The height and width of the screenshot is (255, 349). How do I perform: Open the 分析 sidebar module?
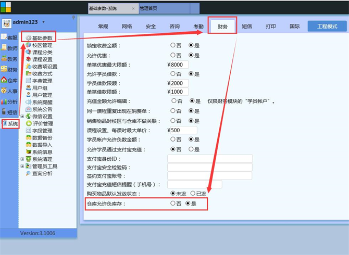(9, 101)
